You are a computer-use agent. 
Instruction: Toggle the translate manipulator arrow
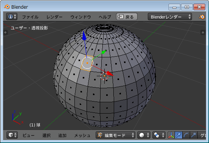[x=178, y=135]
